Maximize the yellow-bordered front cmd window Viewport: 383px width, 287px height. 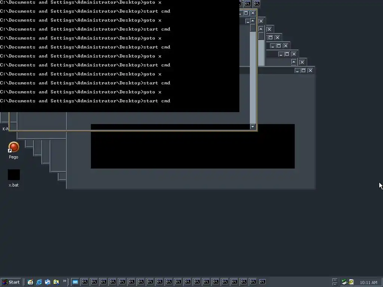coord(246,13)
